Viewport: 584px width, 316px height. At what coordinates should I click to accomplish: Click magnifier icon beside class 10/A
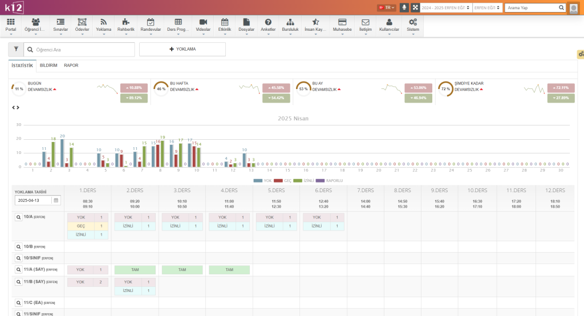click(18, 217)
